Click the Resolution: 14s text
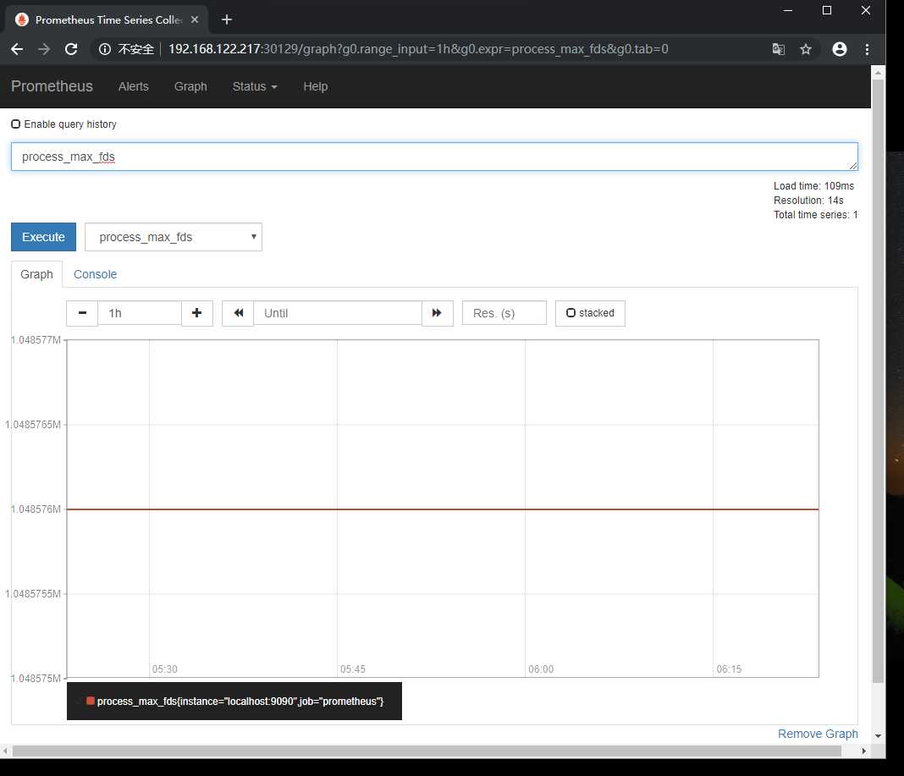Screen dimensions: 904x776 click(808, 200)
